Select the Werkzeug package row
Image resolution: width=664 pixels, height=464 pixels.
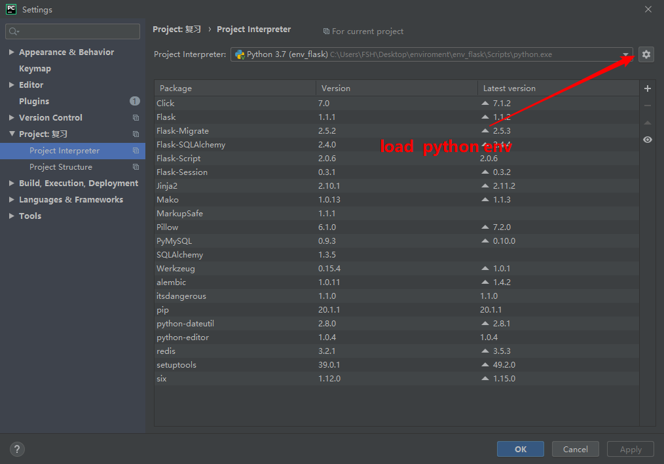point(396,268)
